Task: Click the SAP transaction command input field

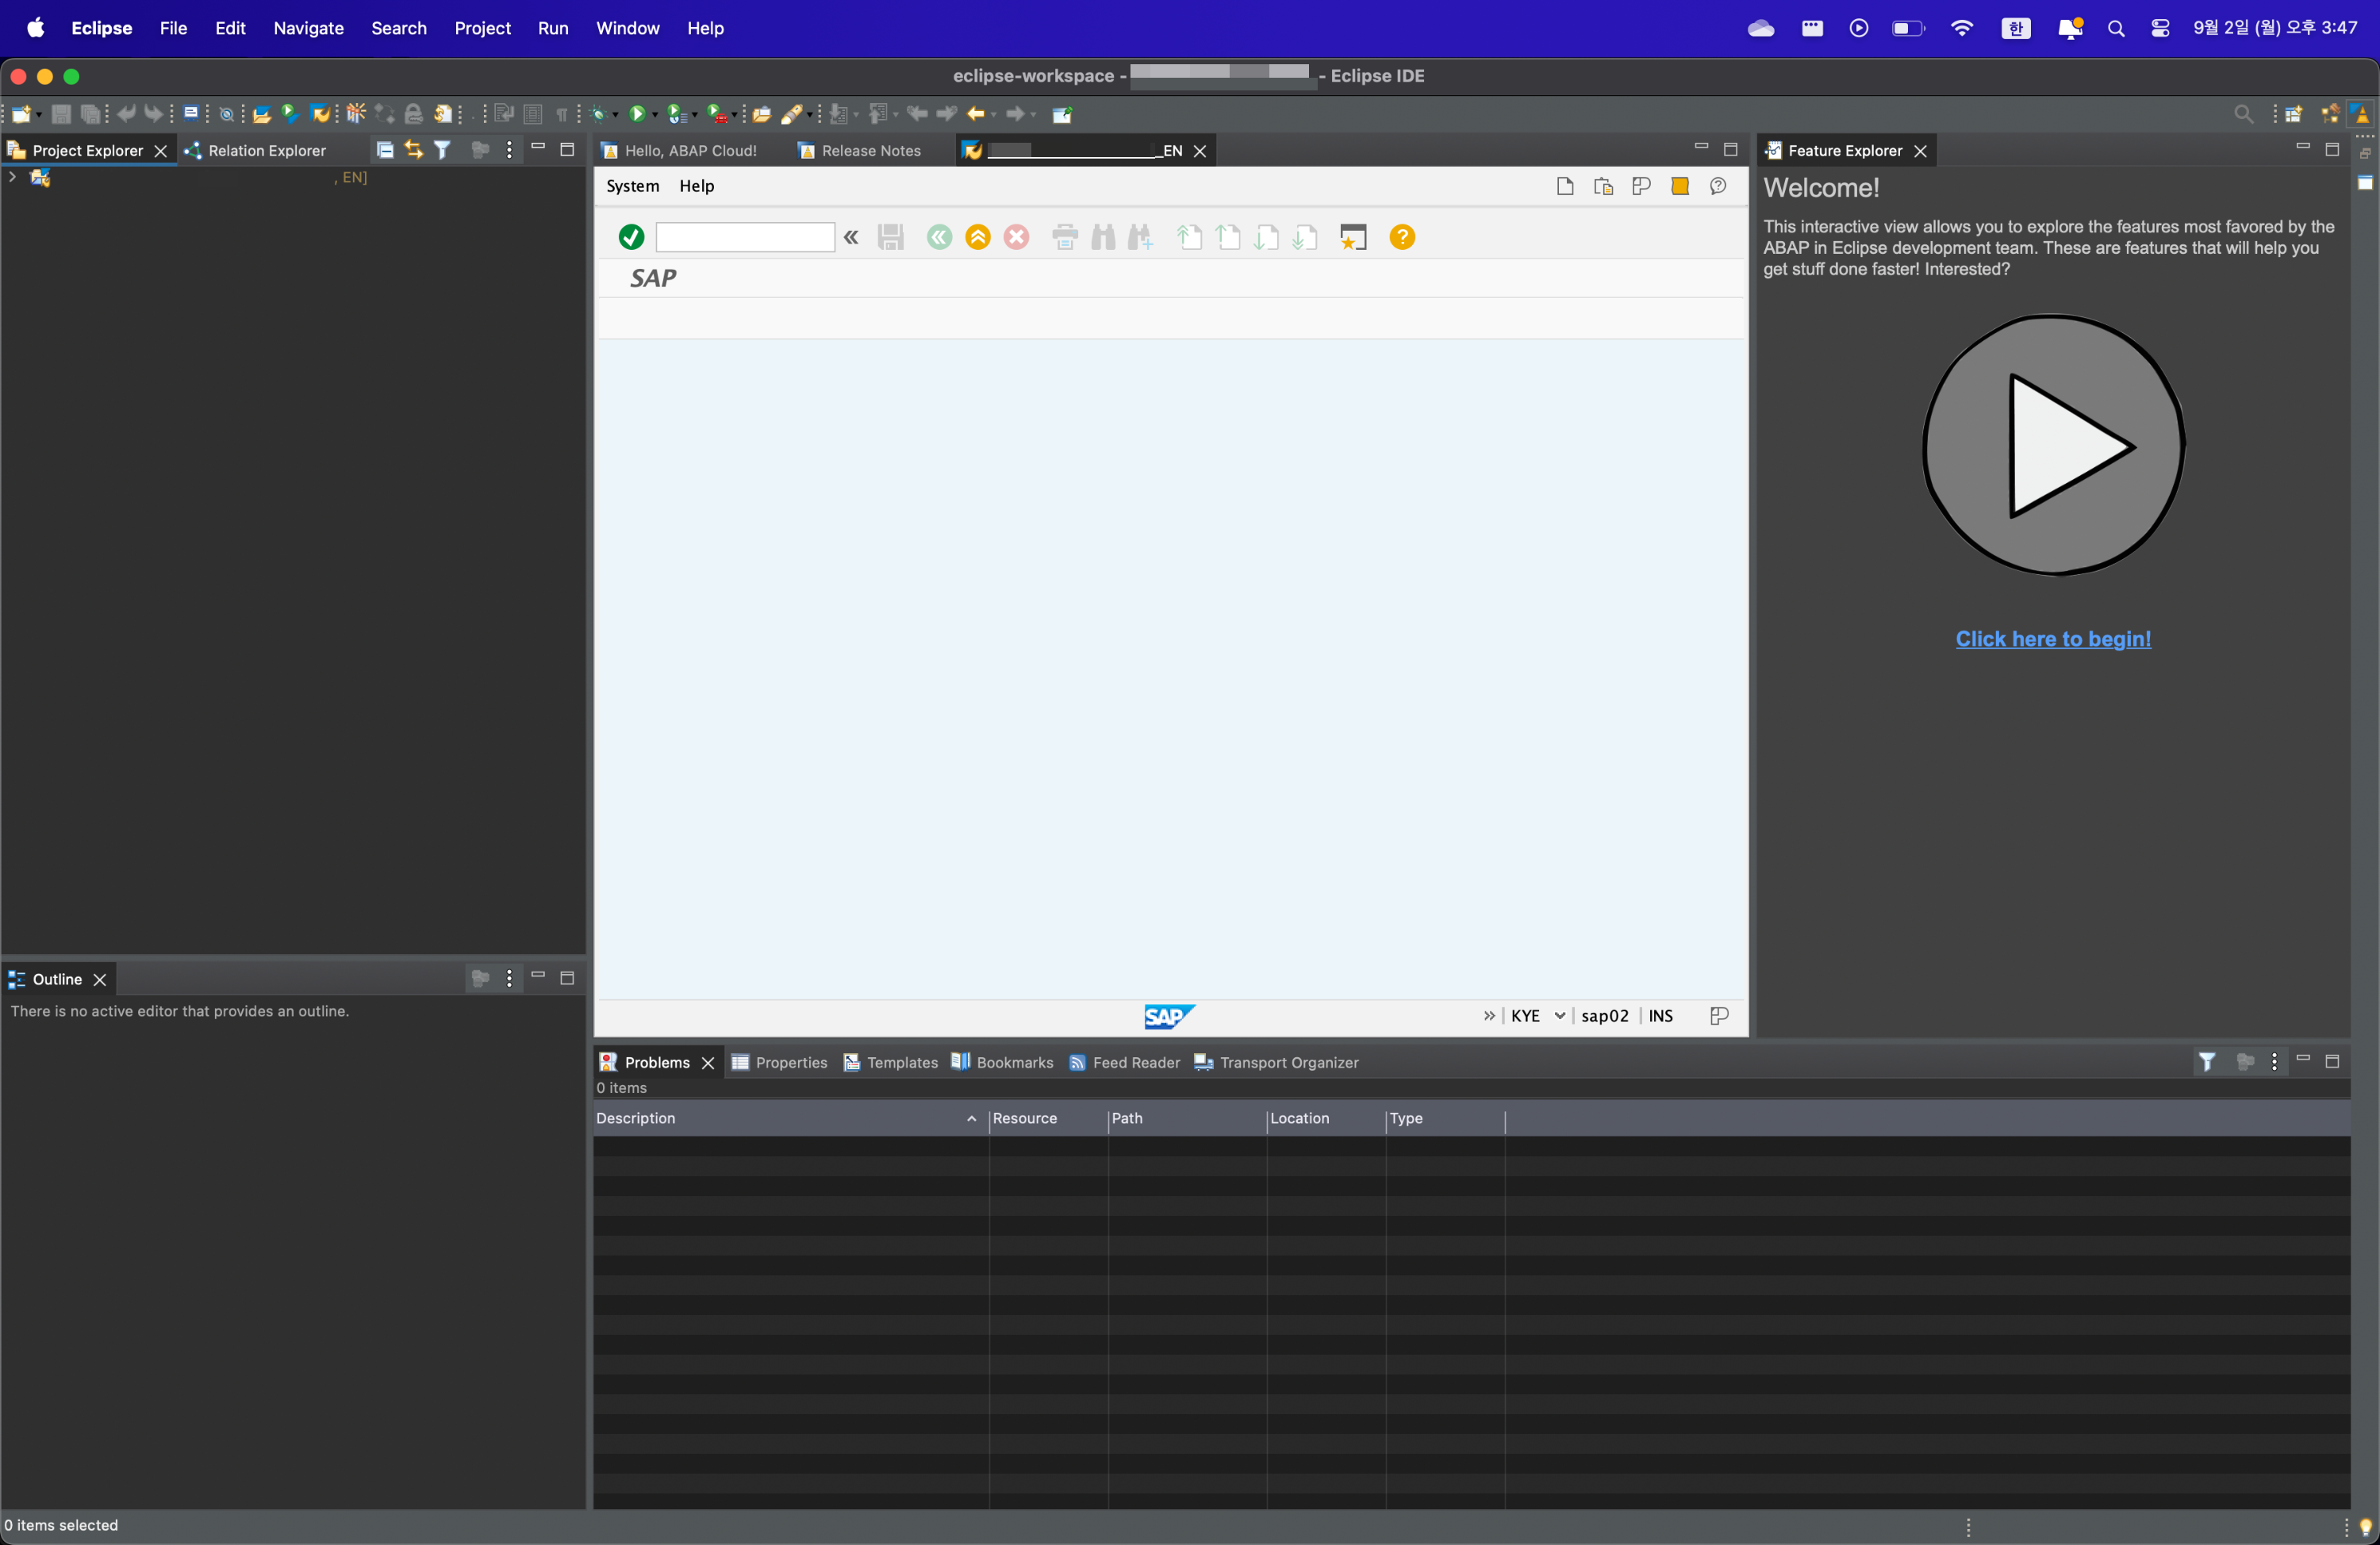Action: 745,237
